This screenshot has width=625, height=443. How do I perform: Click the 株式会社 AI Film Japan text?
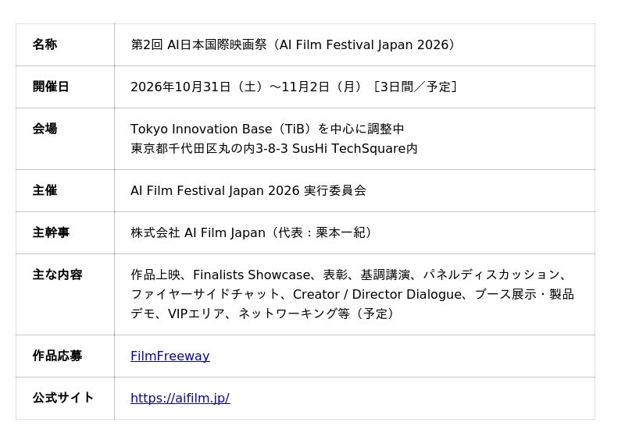(198, 233)
